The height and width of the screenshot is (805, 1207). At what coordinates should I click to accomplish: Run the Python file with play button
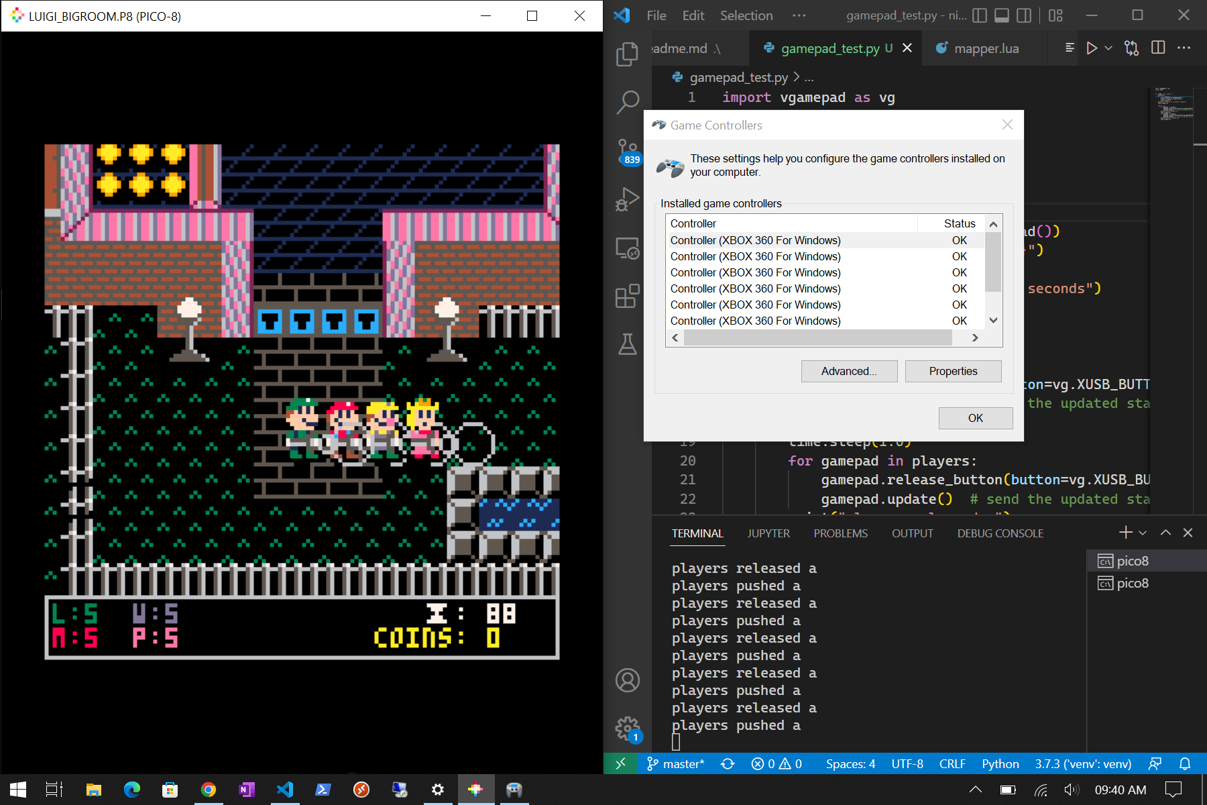(1092, 48)
